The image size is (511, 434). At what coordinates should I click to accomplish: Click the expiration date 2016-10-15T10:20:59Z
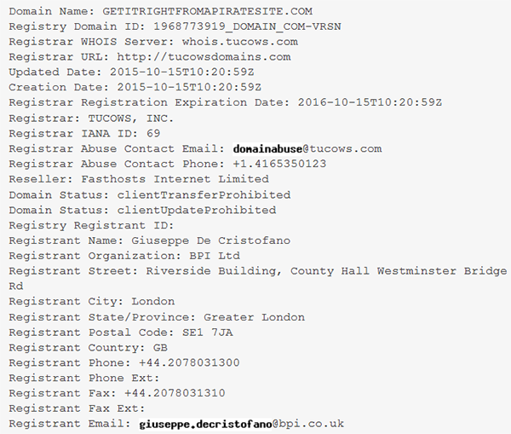pos(370,103)
